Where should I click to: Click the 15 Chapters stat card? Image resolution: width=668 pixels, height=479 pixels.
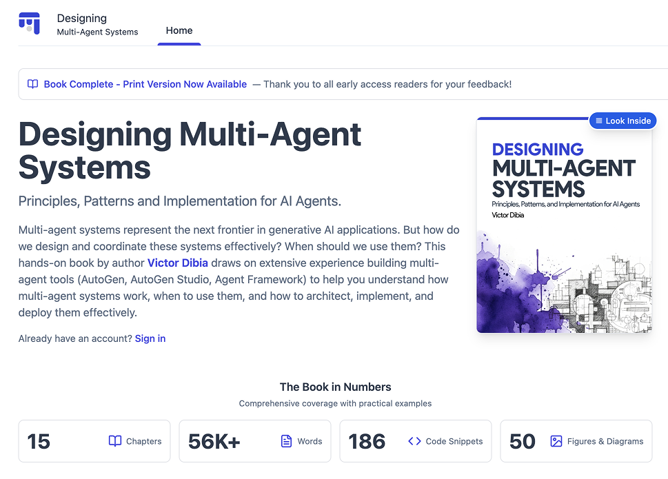pos(94,441)
